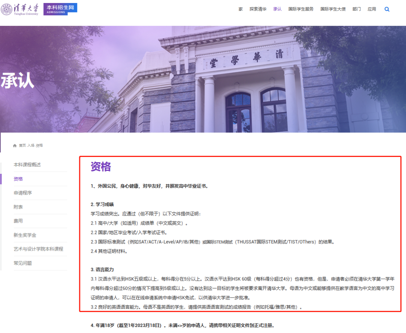This screenshot has height=333, width=406.
Task: Click the Tsinghua University logo
Action: pos(21,9)
